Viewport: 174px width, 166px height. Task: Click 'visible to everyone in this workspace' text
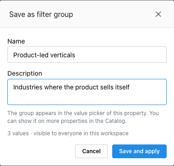click(81, 133)
